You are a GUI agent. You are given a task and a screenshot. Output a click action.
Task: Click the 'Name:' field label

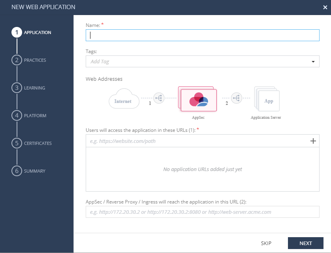[x=93, y=25]
